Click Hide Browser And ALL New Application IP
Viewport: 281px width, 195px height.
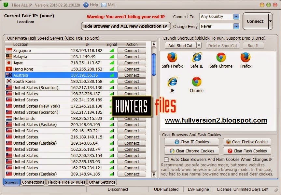[125, 26]
